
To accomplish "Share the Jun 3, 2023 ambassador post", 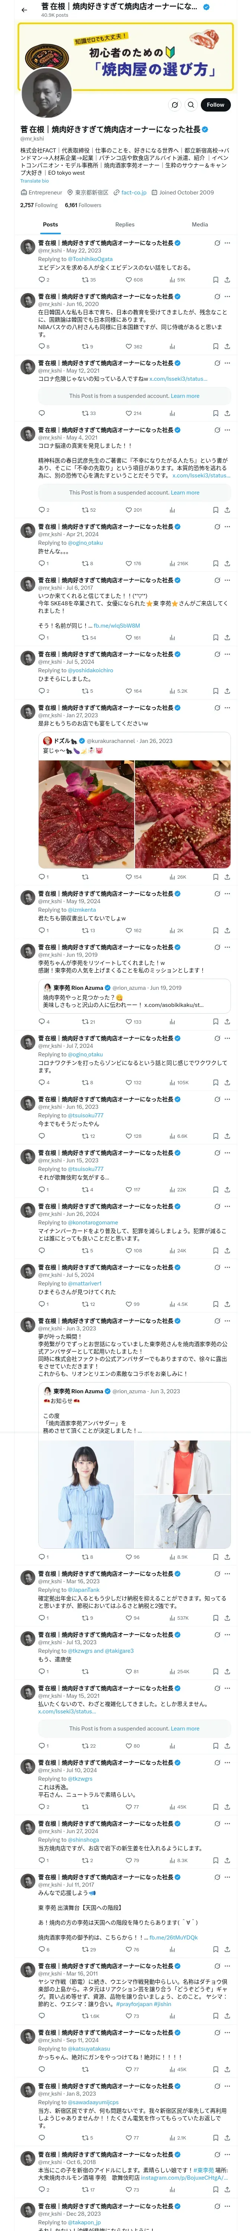I will [x=227, y=1556].
